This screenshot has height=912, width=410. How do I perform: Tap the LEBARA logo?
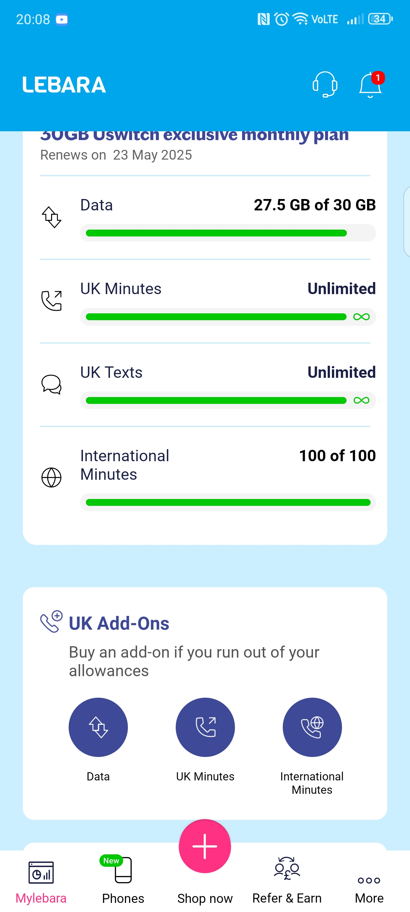(x=64, y=85)
